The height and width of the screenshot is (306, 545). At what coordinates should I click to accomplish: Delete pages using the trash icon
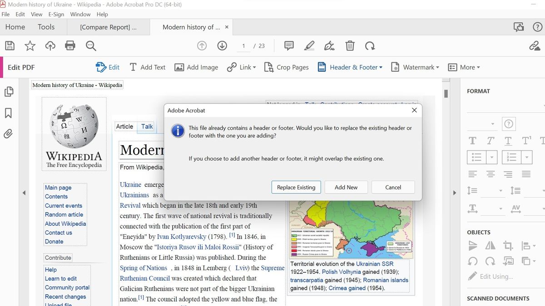coord(350,45)
